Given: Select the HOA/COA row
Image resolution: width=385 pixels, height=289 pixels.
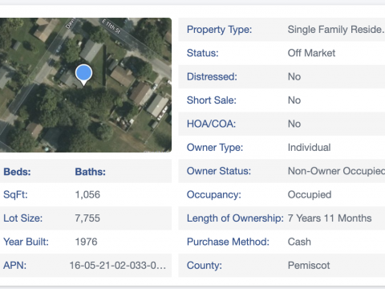Looking at the screenshot, I should click(282, 124).
